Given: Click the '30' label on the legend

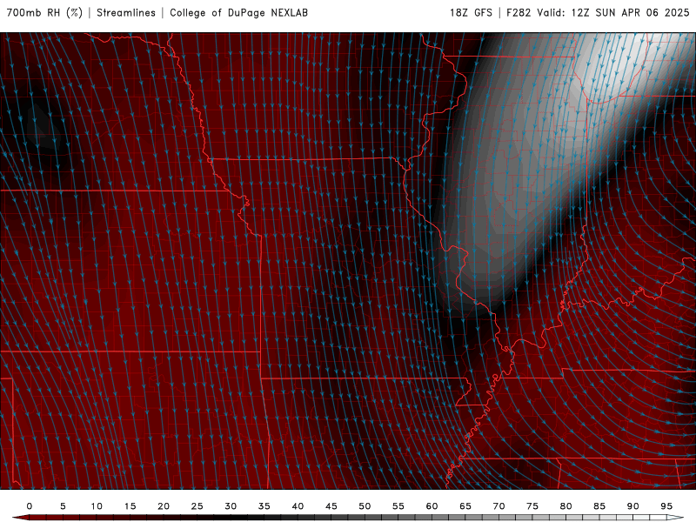Looking at the screenshot, I should tap(231, 506).
